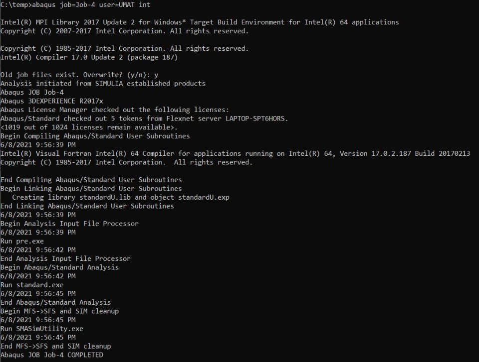Click the Intel Visual Fortran compiler version line
479x362 pixels.
pos(235,153)
